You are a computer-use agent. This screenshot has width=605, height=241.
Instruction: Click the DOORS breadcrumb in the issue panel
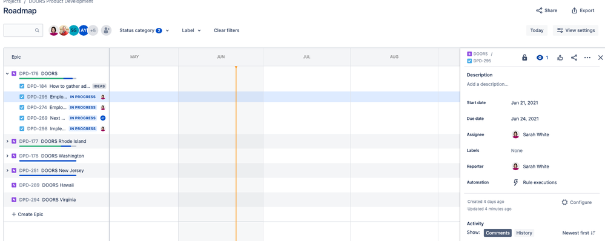[480, 54]
